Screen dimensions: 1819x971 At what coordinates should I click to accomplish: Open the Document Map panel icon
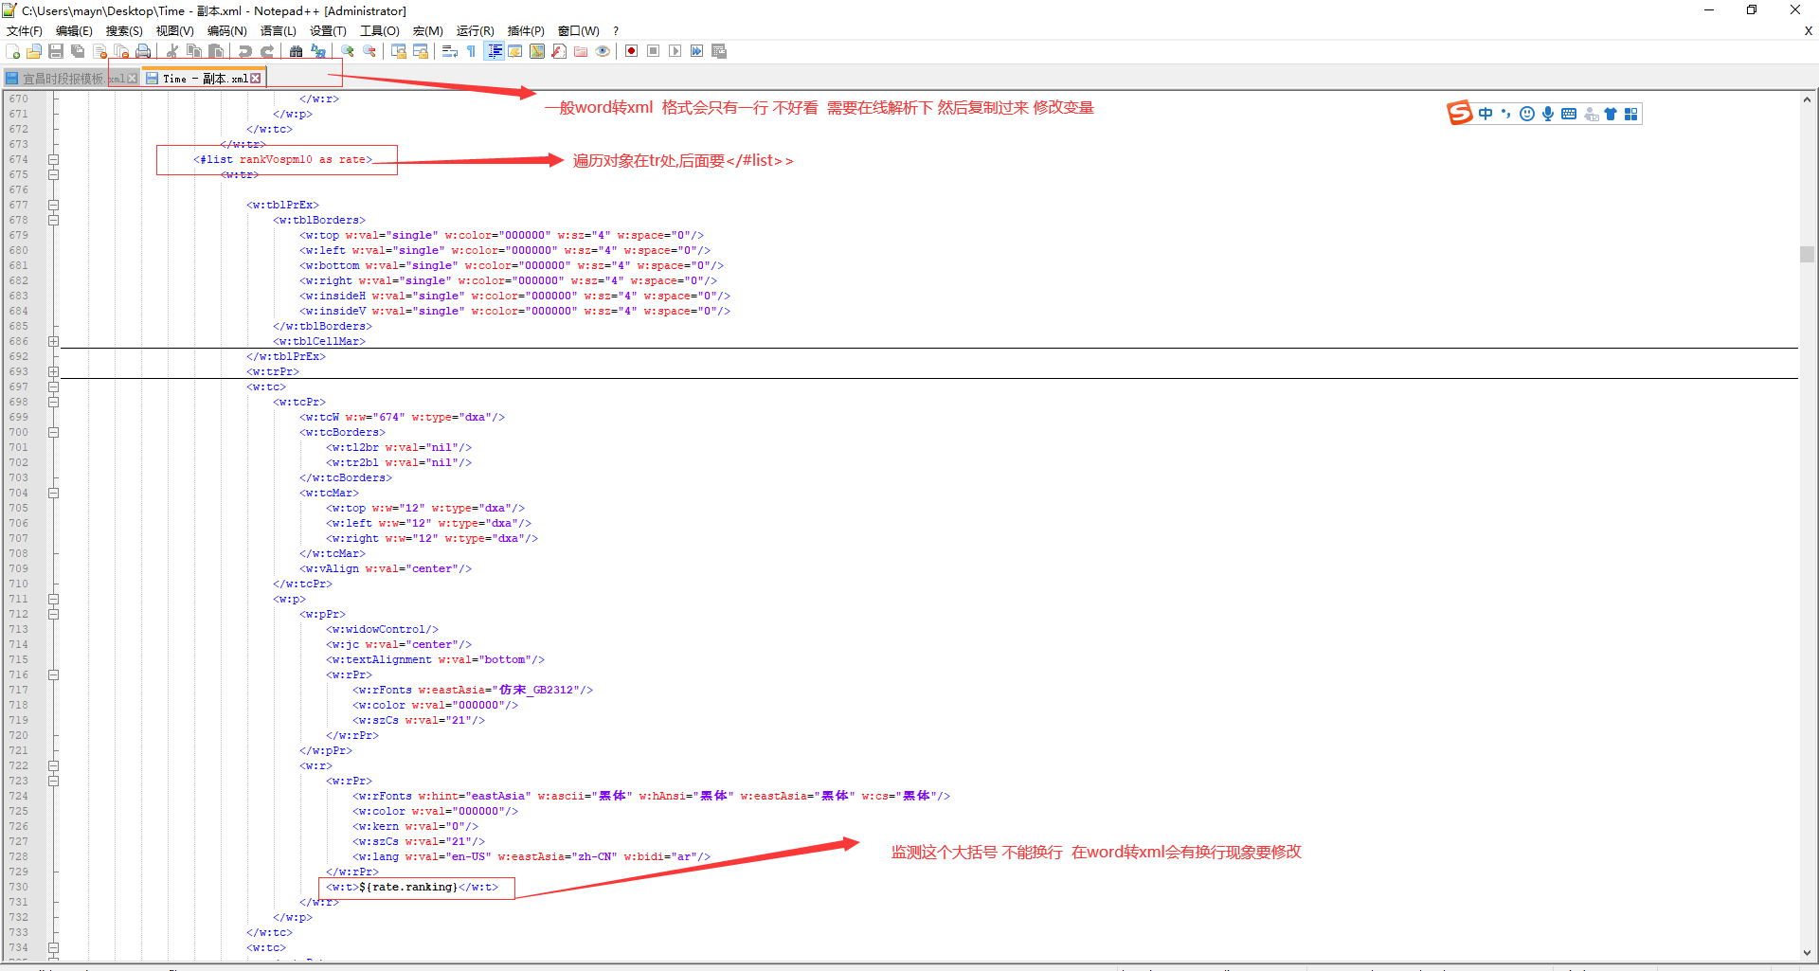point(537,51)
